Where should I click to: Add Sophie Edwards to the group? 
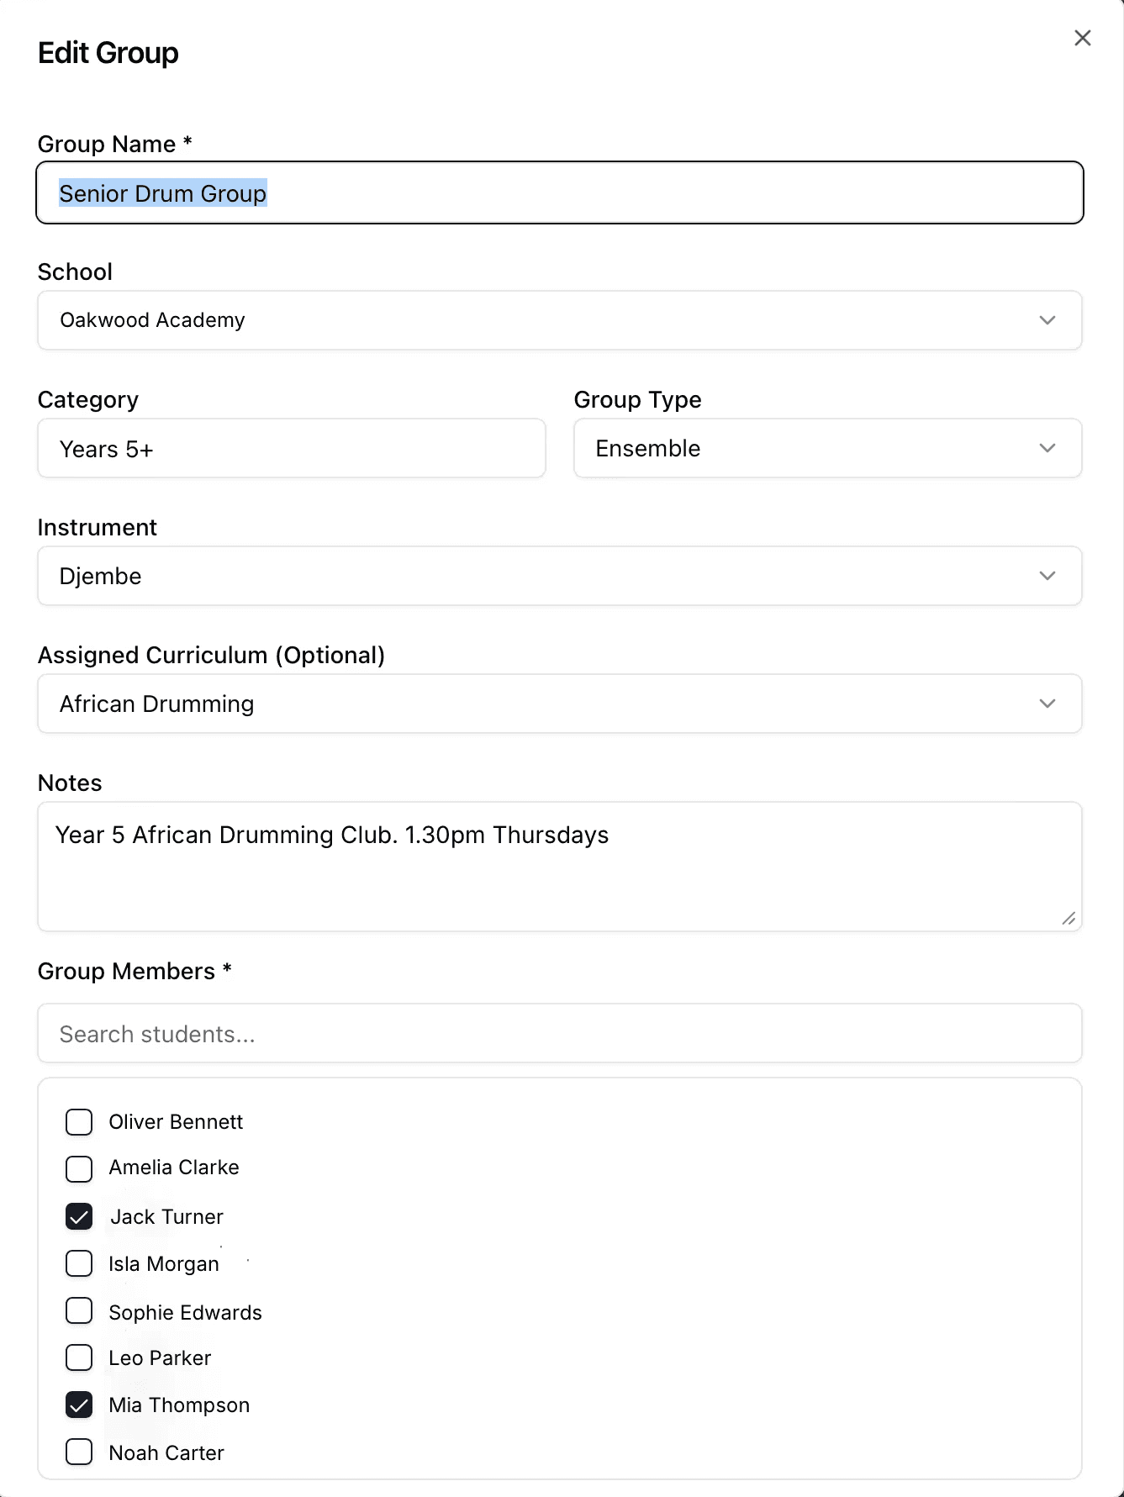click(79, 1311)
